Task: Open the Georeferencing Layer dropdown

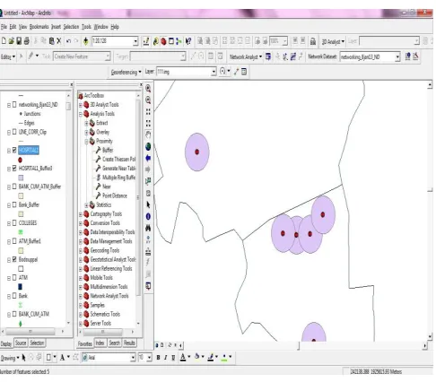Action: coord(214,72)
